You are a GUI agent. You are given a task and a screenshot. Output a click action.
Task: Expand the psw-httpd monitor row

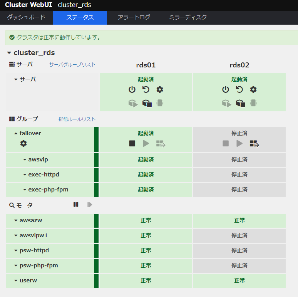pyautogui.click(x=16, y=251)
